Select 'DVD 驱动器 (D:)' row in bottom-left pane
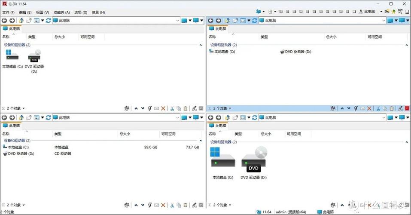The width and height of the screenshot is (411, 215). (101, 154)
